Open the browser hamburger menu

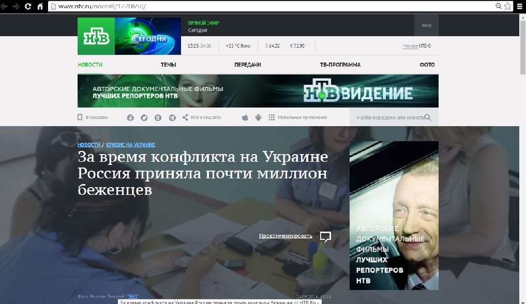point(520,6)
